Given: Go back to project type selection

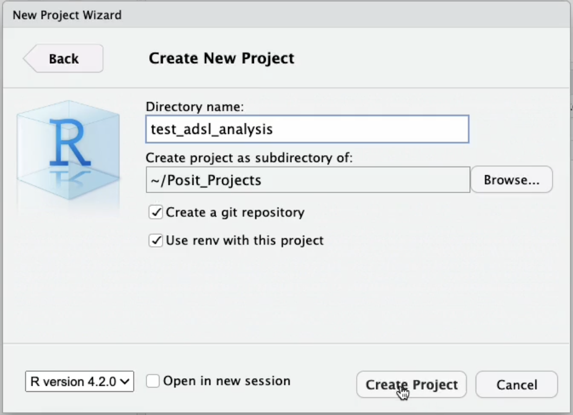Looking at the screenshot, I should 62,58.
